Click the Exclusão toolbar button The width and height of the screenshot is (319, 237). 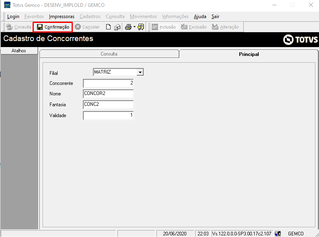[194, 27]
